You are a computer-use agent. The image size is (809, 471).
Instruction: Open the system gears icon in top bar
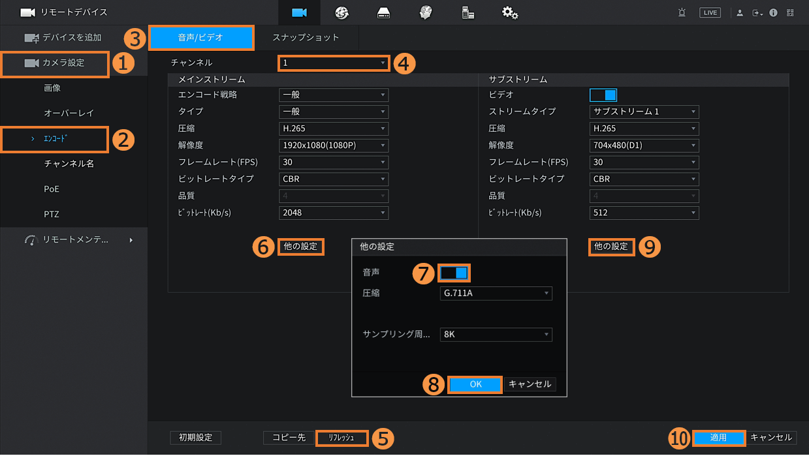510,12
